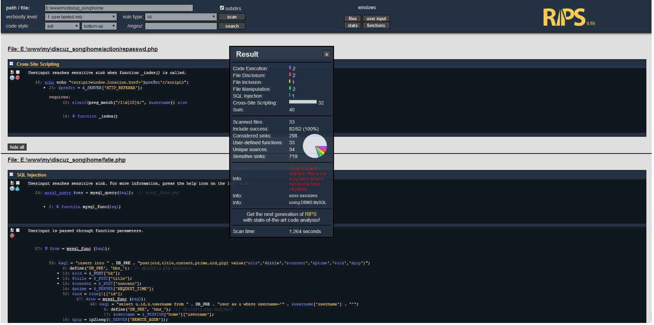The width and height of the screenshot is (654, 325).
Task: Focus the /regex/ input field
Action: coord(181,26)
